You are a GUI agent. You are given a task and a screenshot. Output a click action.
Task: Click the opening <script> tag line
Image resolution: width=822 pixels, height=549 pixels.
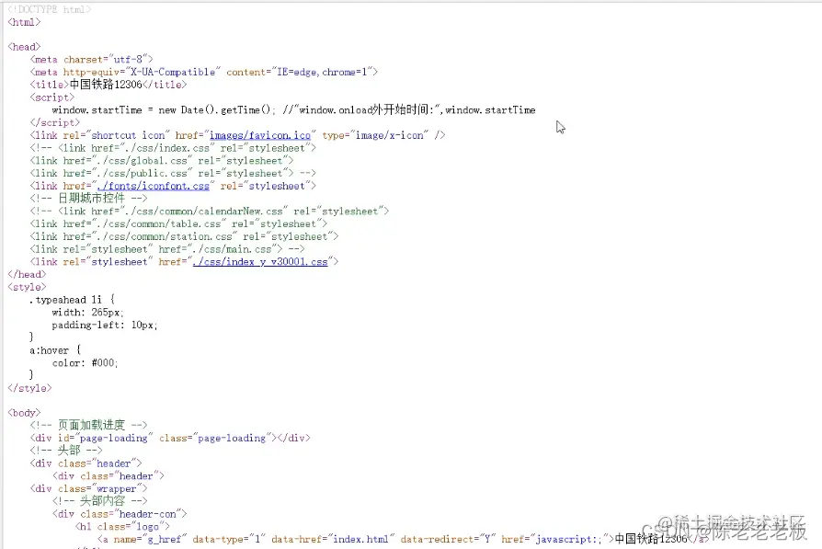(x=51, y=97)
